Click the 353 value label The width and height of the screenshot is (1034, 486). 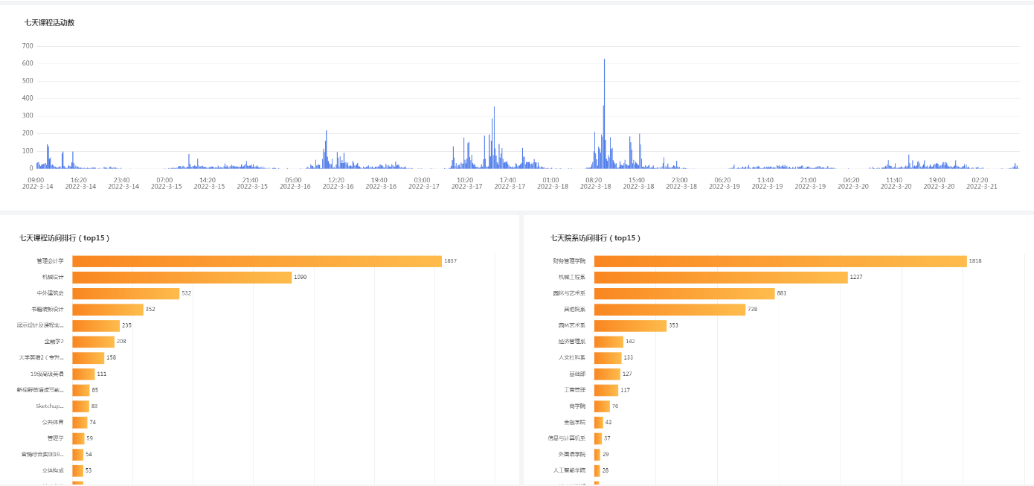(673, 326)
